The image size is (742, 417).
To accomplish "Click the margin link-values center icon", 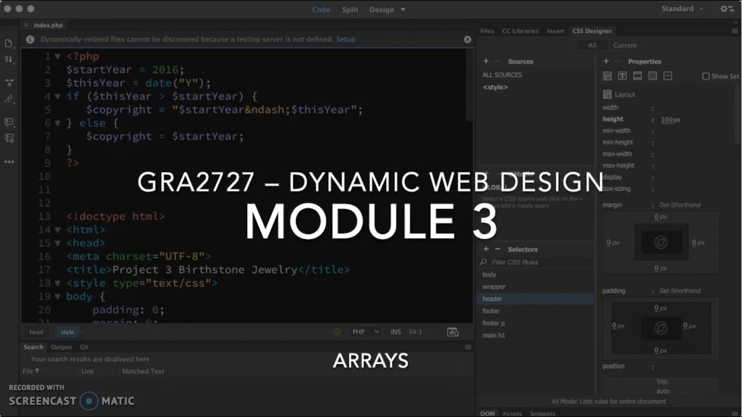I will pos(661,243).
